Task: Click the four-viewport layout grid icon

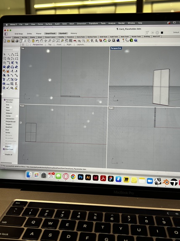Action: (70, 40)
